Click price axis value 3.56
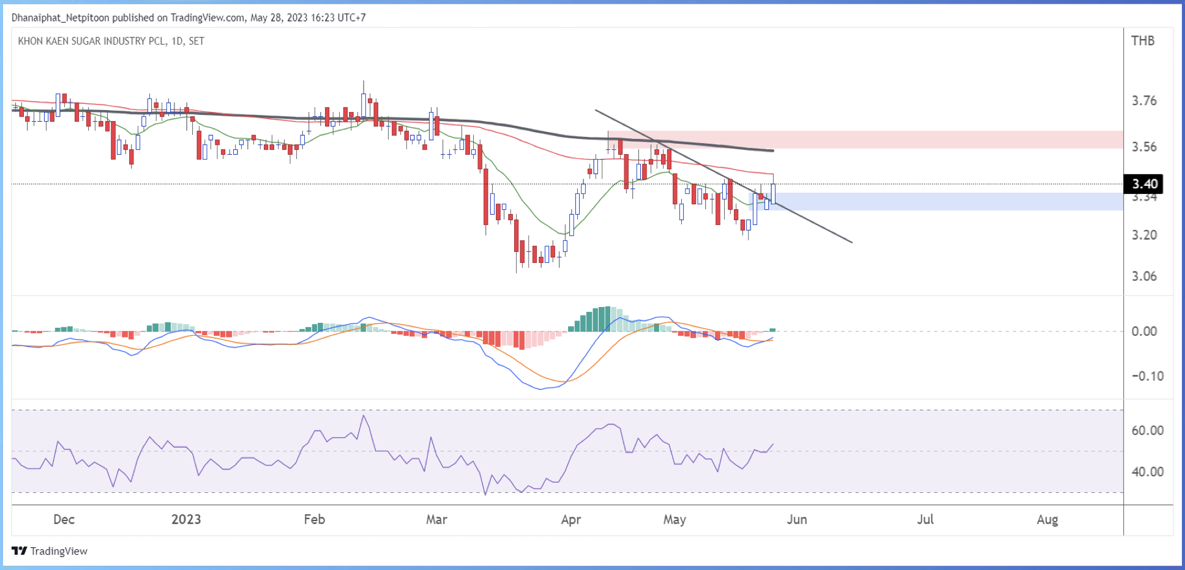Viewport: 1185px width, 570px height. (x=1144, y=147)
